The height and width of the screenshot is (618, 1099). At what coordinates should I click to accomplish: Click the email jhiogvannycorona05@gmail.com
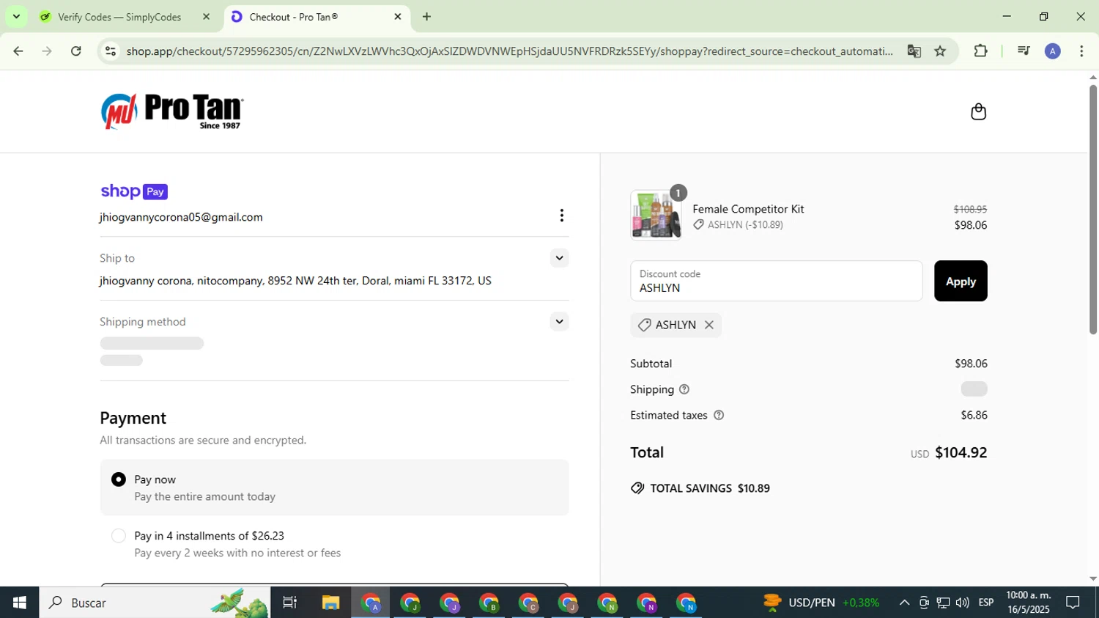tap(181, 217)
